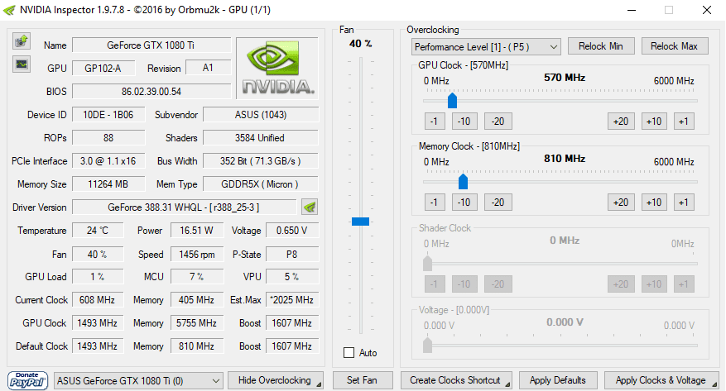Click the Driver Version field

(x=184, y=207)
